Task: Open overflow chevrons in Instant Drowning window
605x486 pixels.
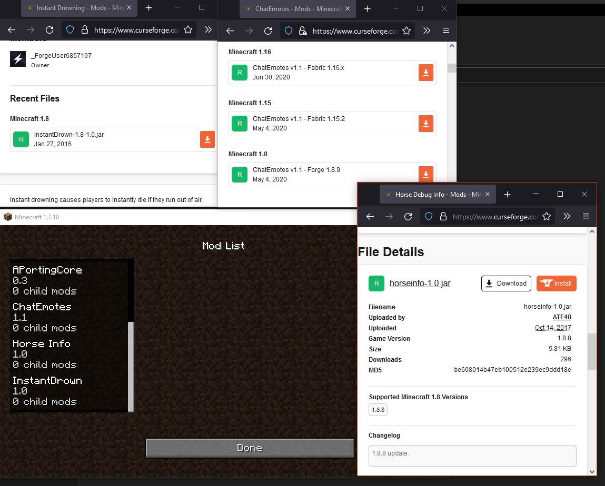Action: [208, 29]
